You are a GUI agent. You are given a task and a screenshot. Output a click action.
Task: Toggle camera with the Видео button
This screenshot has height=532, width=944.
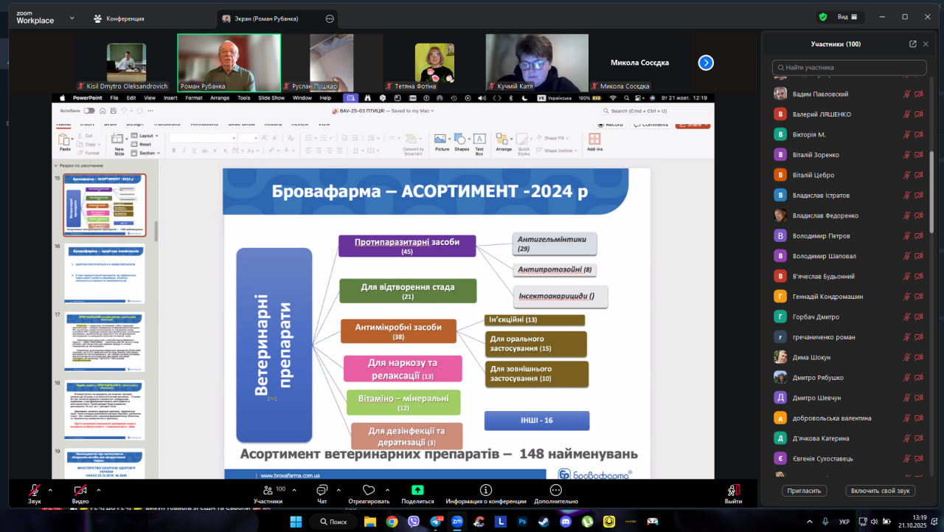click(x=80, y=490)
